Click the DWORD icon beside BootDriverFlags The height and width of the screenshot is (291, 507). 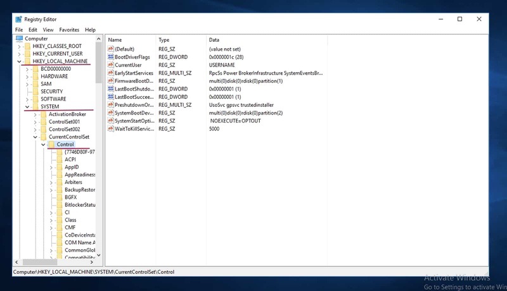tap(110, 57)
